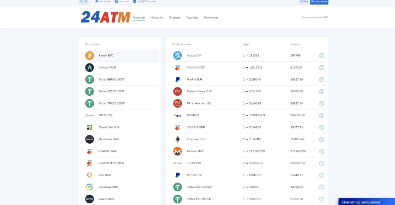Pick the Tether BEP20 USDT icon in give list
The height and width of the screenshot is (205, 395).
(x=90, y=79)
